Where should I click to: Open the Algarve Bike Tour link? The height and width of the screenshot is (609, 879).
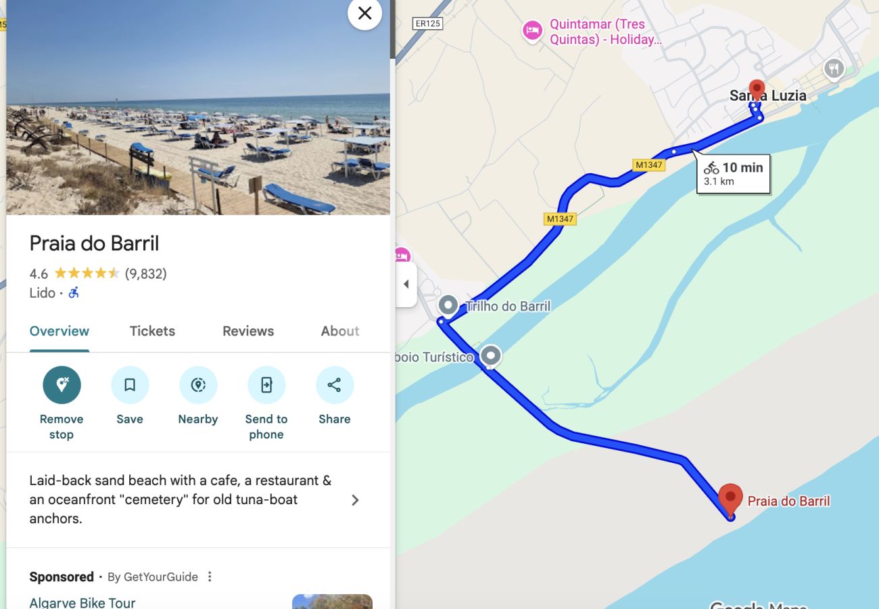pyautogui.click(x=82, y=602)
